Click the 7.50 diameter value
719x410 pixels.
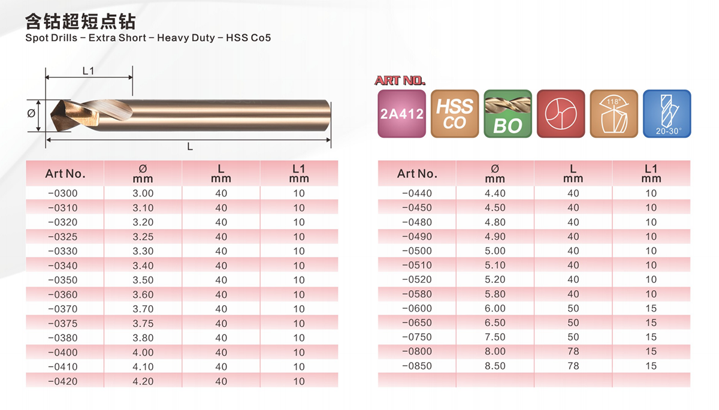(x=495, y=337)
